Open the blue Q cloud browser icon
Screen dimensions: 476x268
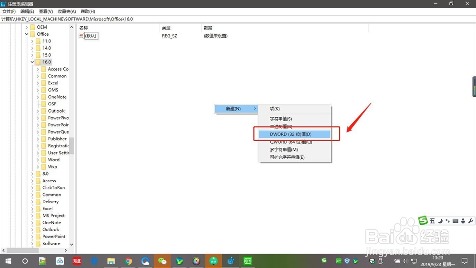tap(145, 261)
